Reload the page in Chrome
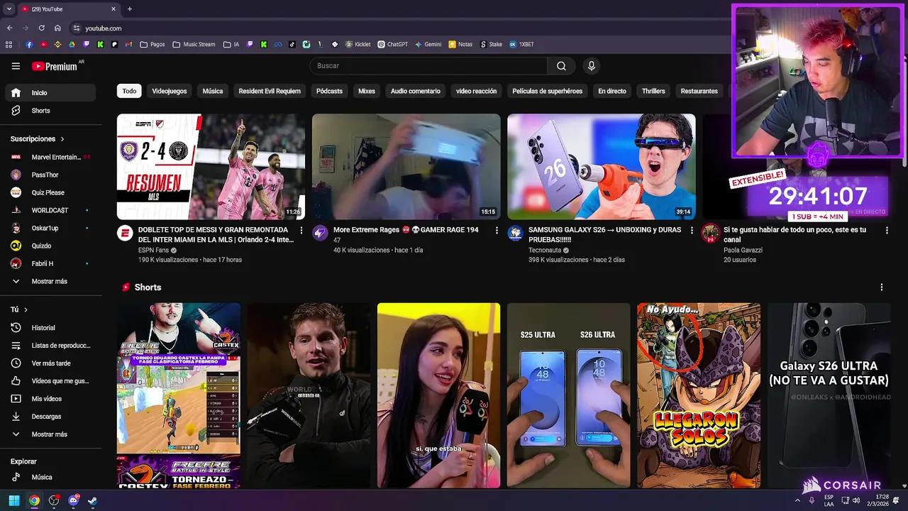This screenshot has height=511, width=908. point(42,28)
